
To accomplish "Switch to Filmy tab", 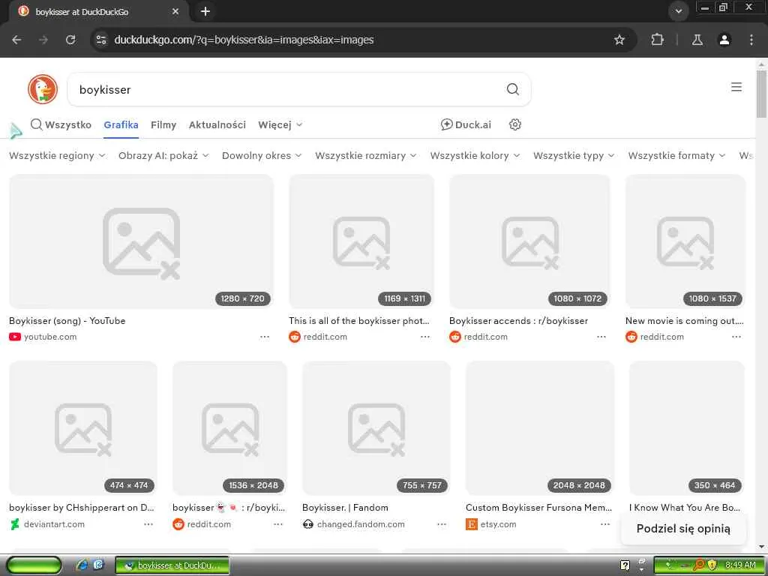I will tap(163, 124).
